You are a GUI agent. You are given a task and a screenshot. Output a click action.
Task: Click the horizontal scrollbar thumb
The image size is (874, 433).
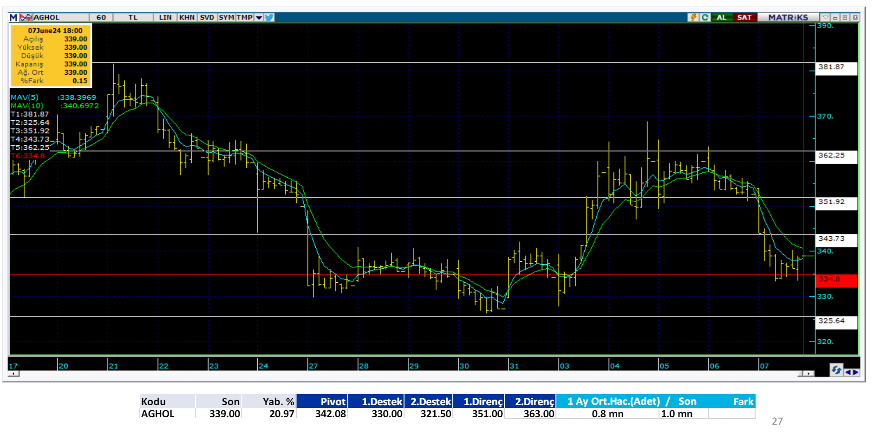801,374
